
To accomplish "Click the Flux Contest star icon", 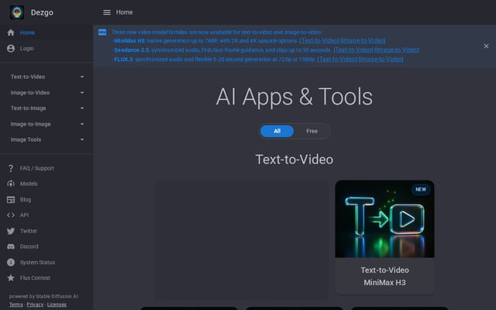I will 11,277.
